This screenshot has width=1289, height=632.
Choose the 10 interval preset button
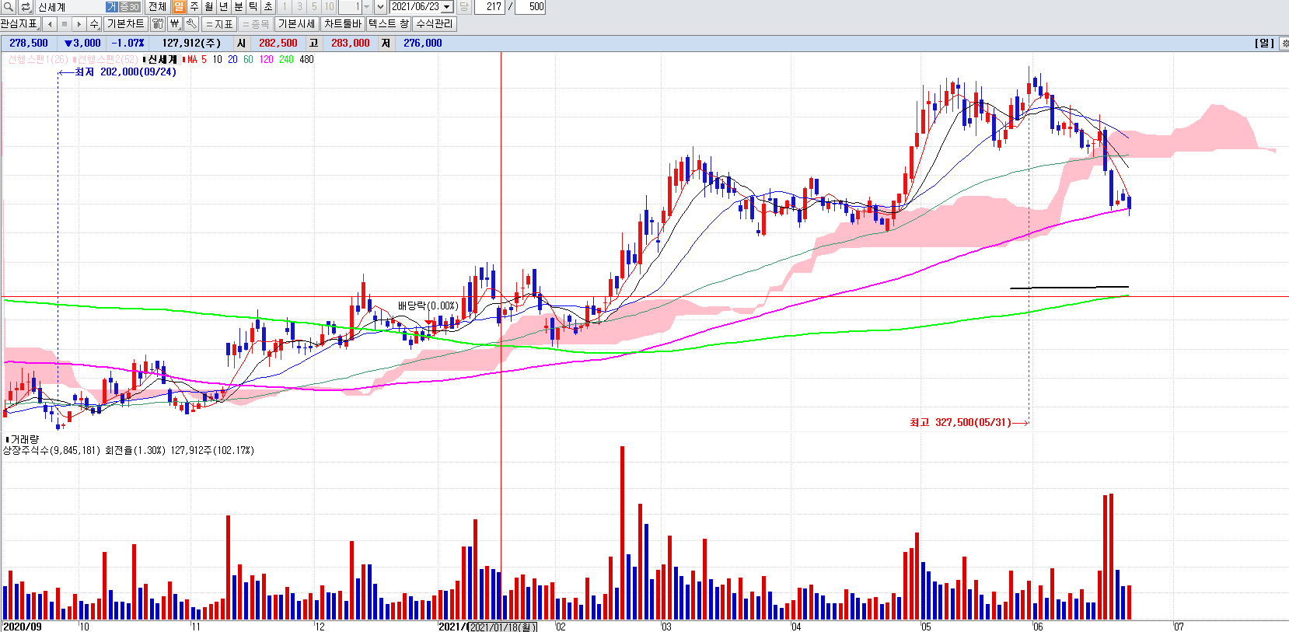click(329, 7)
